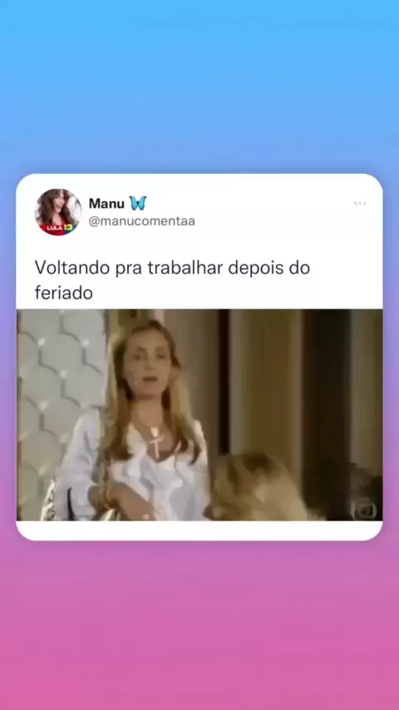Screen dimensions: 399x710
Task: Click the white strip below the video
Action: (199, 530)
